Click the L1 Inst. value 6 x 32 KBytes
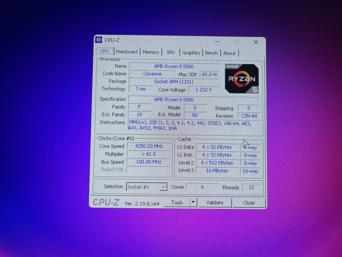Image resolution: width=342 pixels, height=257 pixels. pos(217,155)
